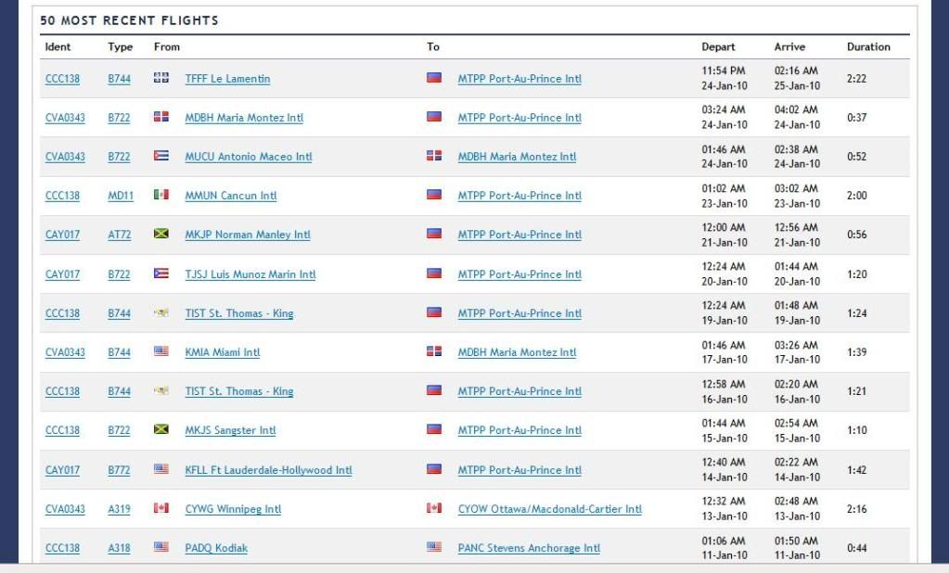Open the MD11 aircraft type link

coord(119,196)
